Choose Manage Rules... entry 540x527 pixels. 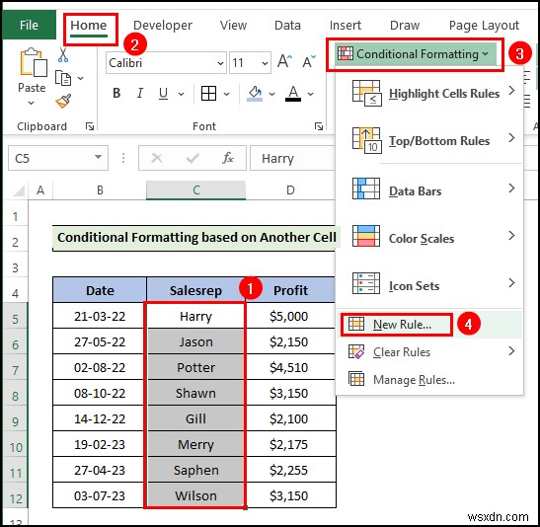tap(430, 379)
